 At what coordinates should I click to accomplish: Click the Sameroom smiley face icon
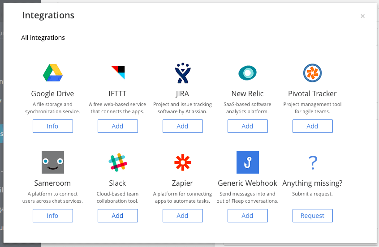click(x=53, y=162)
